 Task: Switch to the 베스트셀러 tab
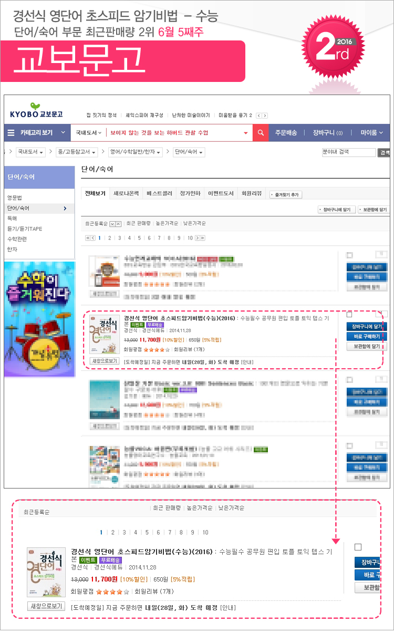[159, 194]
